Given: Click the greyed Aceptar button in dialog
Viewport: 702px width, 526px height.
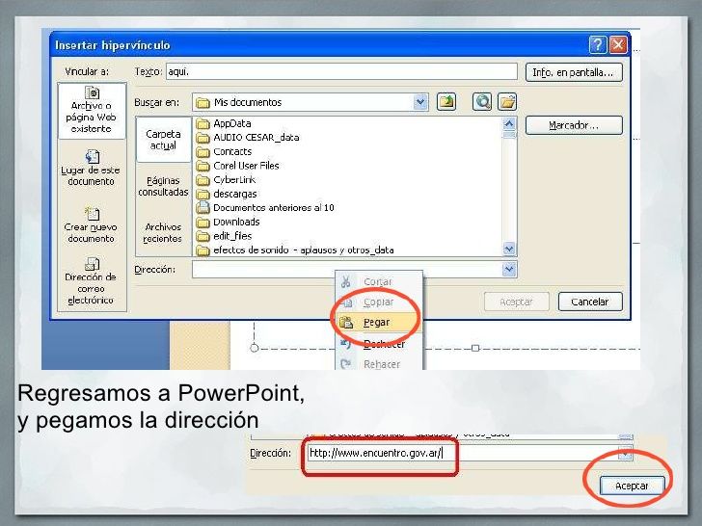Looking at the screenshot, I should click(516, 302).
